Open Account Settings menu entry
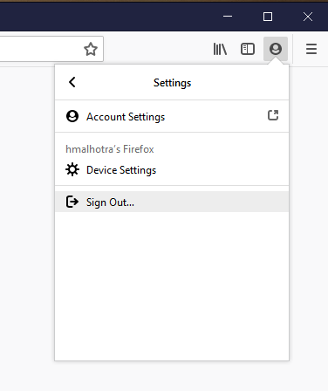This screenshot has height=391, width=328. pos(172,116)
